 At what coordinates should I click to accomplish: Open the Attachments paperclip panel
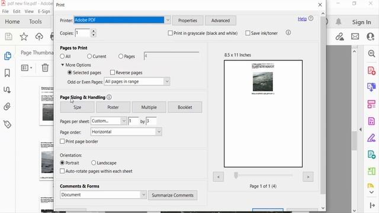7,106
